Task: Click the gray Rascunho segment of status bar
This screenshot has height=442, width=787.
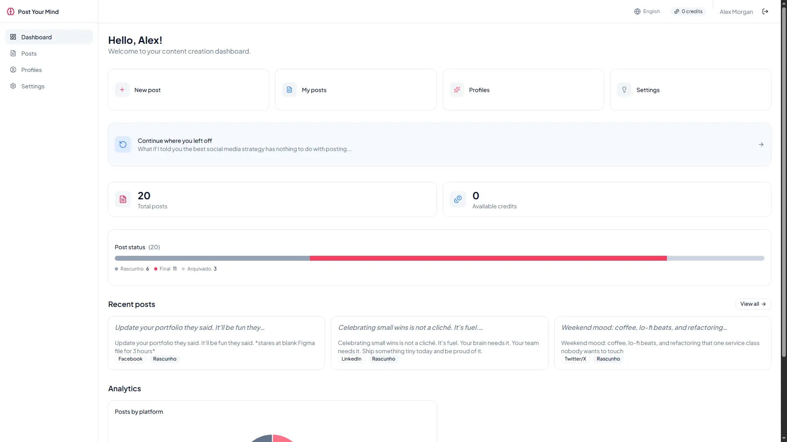Action: (212, 258)
